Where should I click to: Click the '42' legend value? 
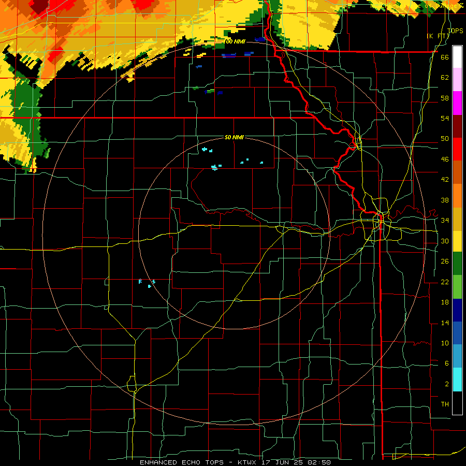(x=445, y=180)
